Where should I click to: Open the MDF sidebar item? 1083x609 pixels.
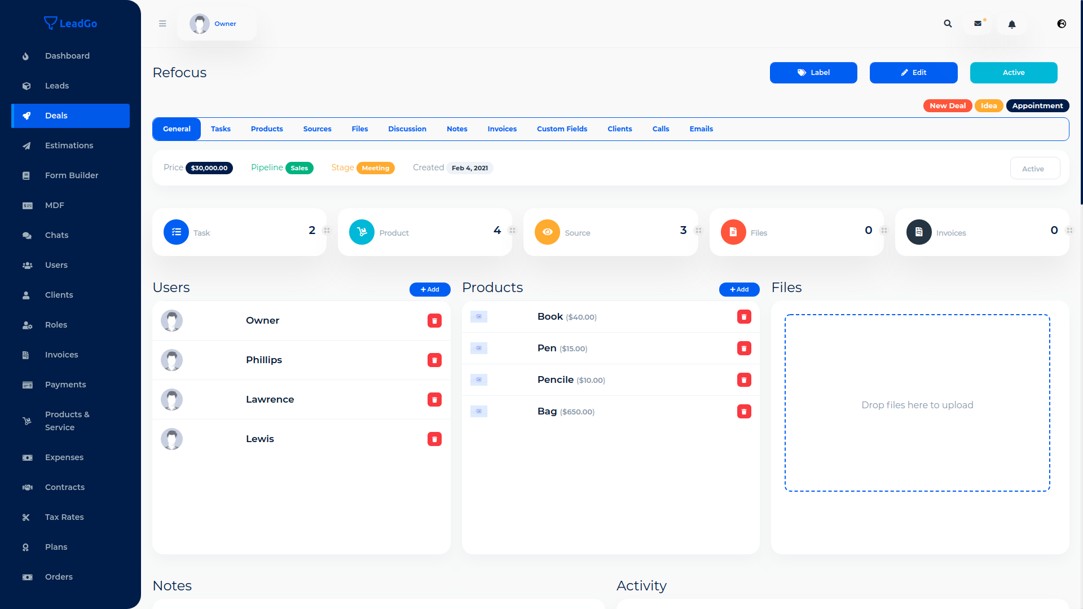pyautogui.click(x=71, y=205)
